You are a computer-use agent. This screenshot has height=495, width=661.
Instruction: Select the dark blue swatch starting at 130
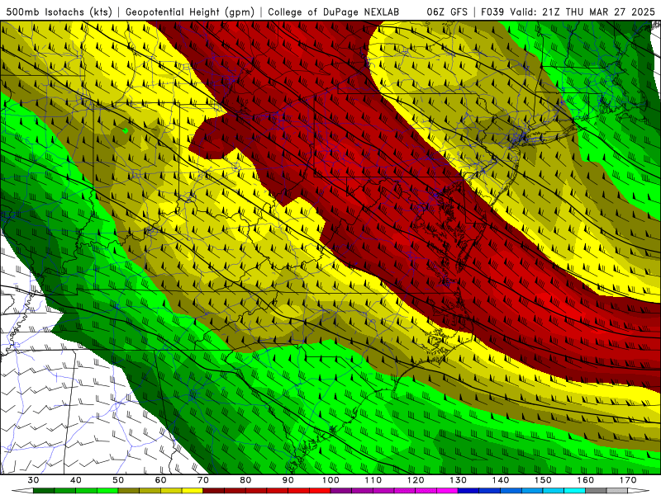point(468,491)
